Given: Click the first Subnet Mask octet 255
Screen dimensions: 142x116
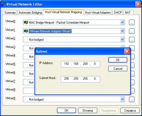Looking at the screenshot, I should [66, 79].
